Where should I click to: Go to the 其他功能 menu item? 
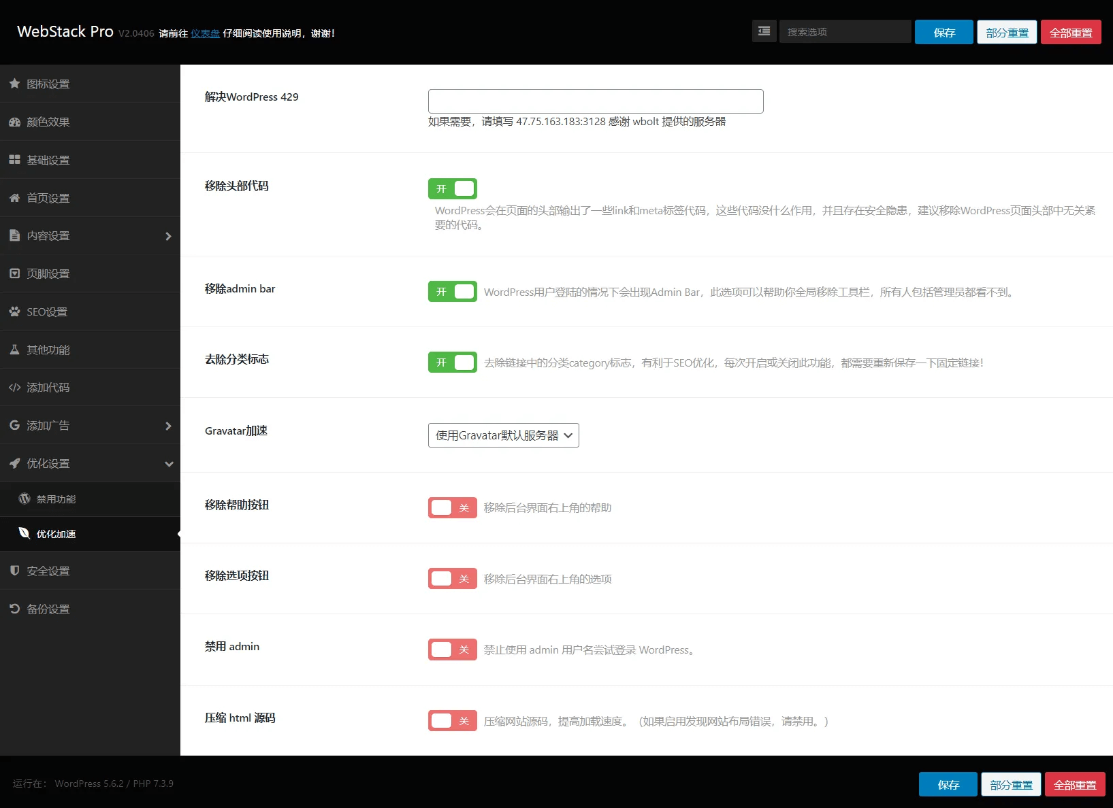pyautogui.click(x=48, y=350)
